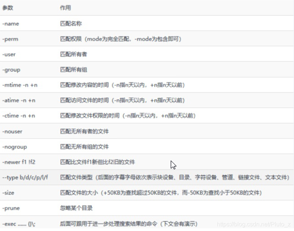Click the '-nogroup' parameter cell
Viewport: 294px width, 231px height.
pyautogui.click(x=14, y=147)
